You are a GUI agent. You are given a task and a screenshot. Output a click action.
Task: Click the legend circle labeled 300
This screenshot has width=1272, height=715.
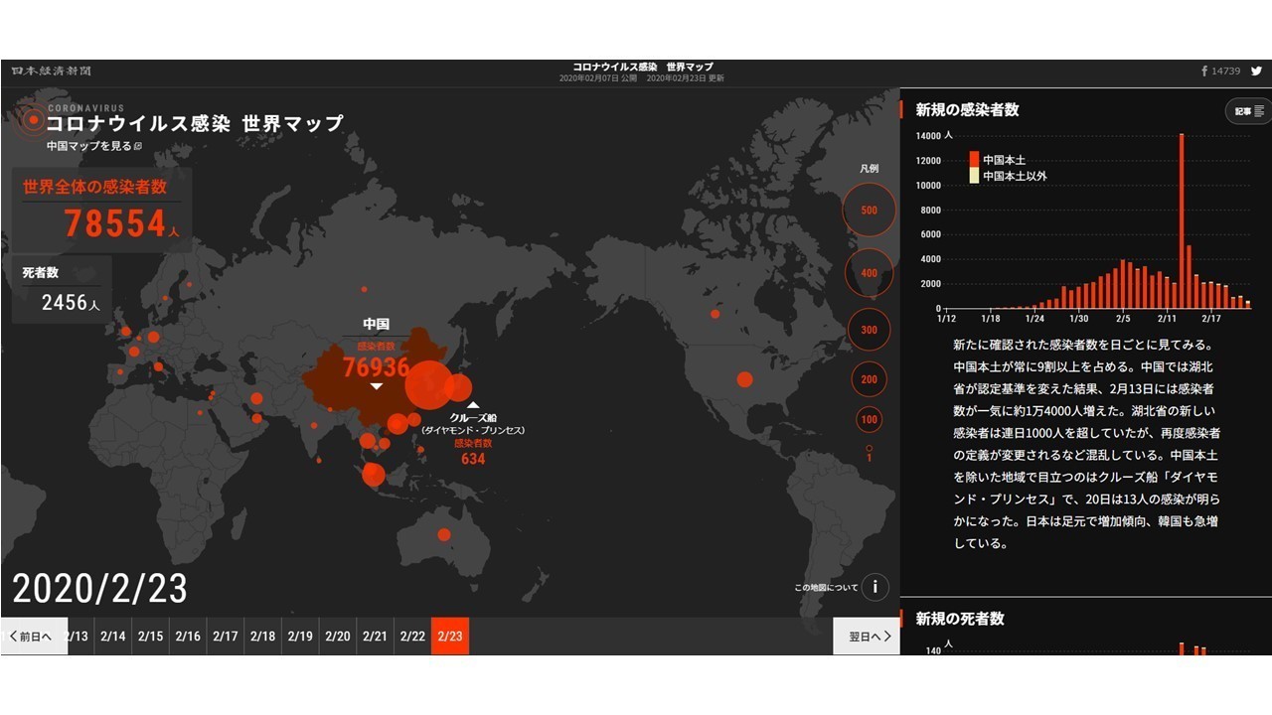[870, 330]
